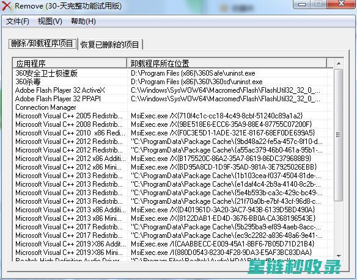The height and width of the screenshot is (280, 357).
Task: Sort by the 应用程序 column header
Action: 70,63
